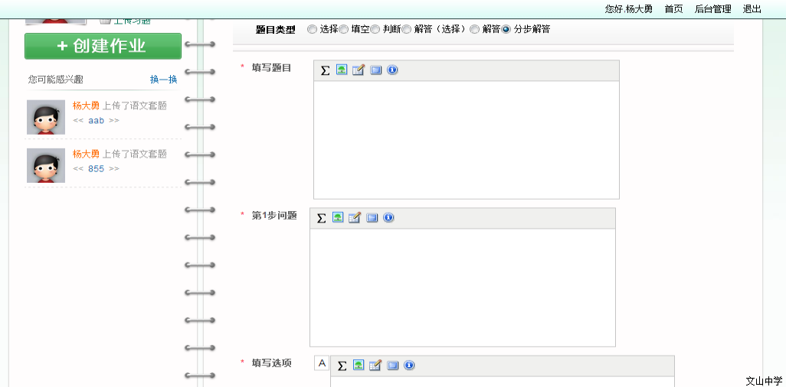Select 选择 question type radio
The image size is (786, 387).
312,30
